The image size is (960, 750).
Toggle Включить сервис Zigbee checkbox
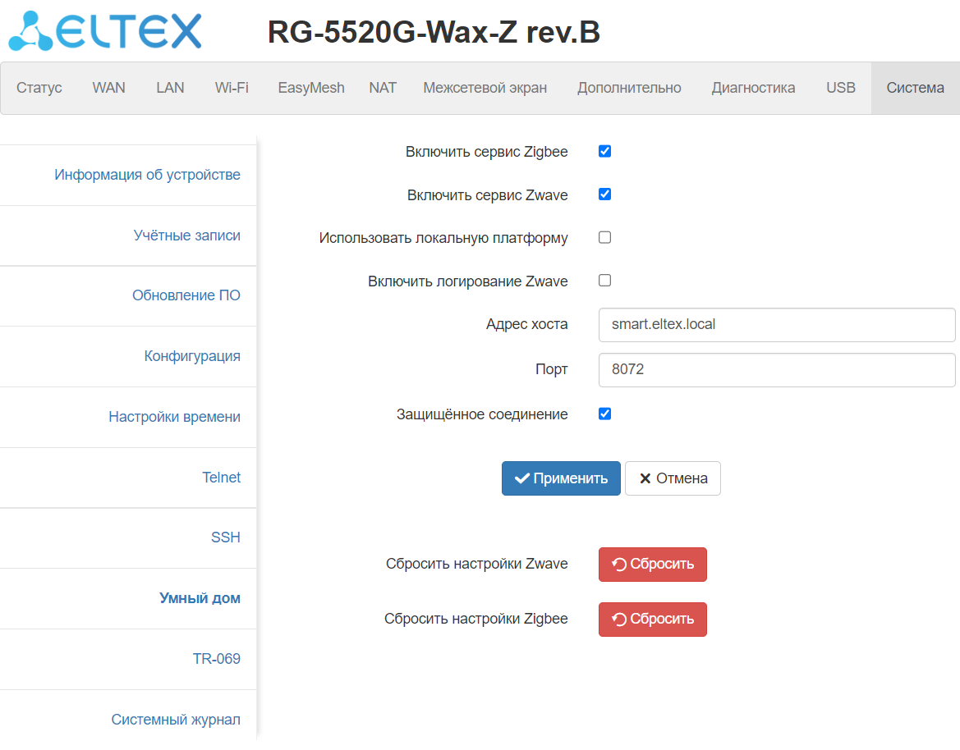605,152
